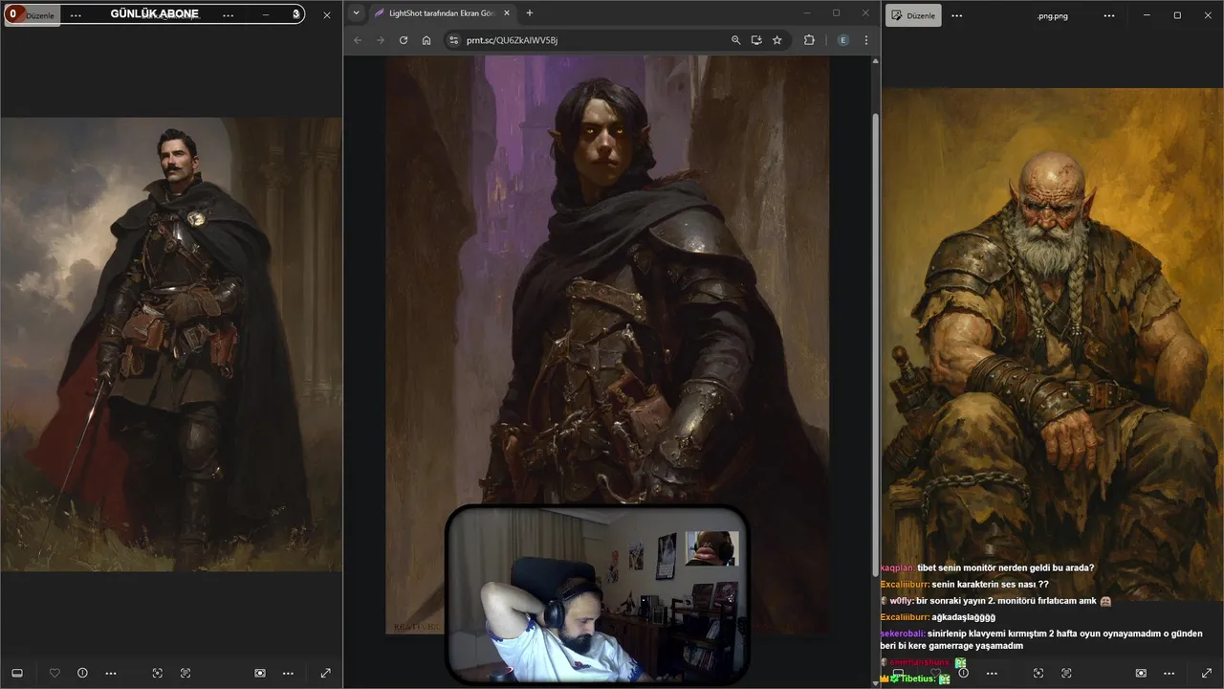
Task: Open dots menu beside fullscreen in left Photos
Action: tap(288, 673)
